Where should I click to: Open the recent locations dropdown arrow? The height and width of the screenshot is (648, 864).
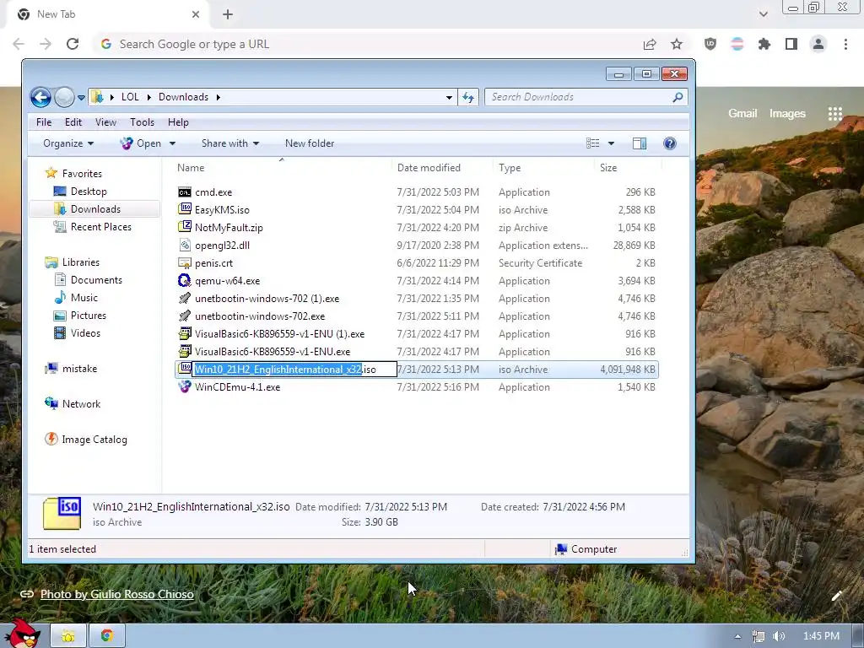81,98
